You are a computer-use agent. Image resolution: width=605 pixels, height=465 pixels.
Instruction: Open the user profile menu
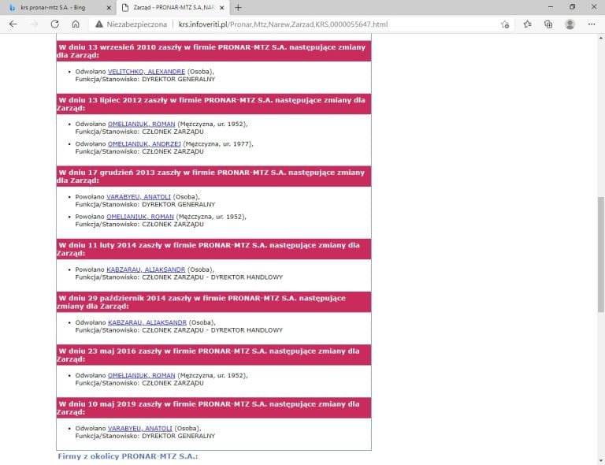click(x=570, y=24)
